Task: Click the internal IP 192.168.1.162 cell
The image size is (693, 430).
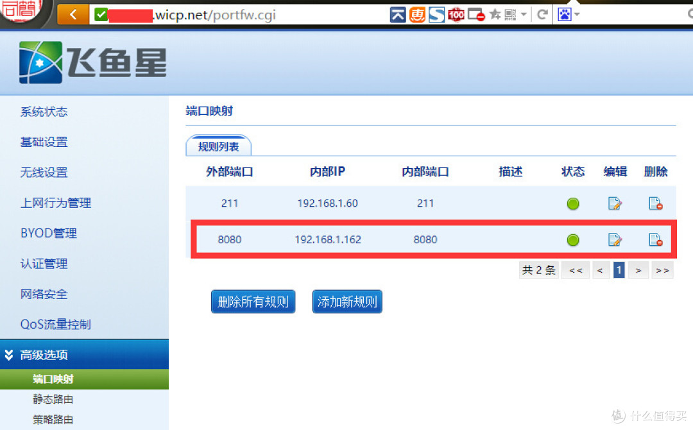Action: coord(328,239)
